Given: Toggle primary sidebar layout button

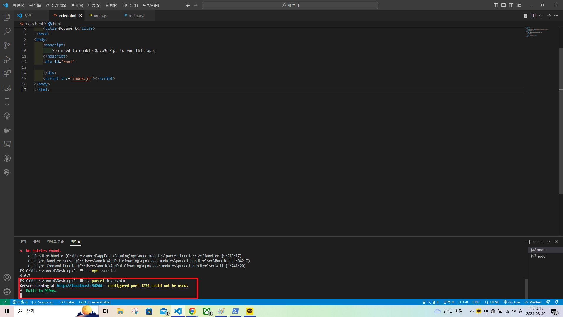Looking at the screenshot, I should coord(496,5).
